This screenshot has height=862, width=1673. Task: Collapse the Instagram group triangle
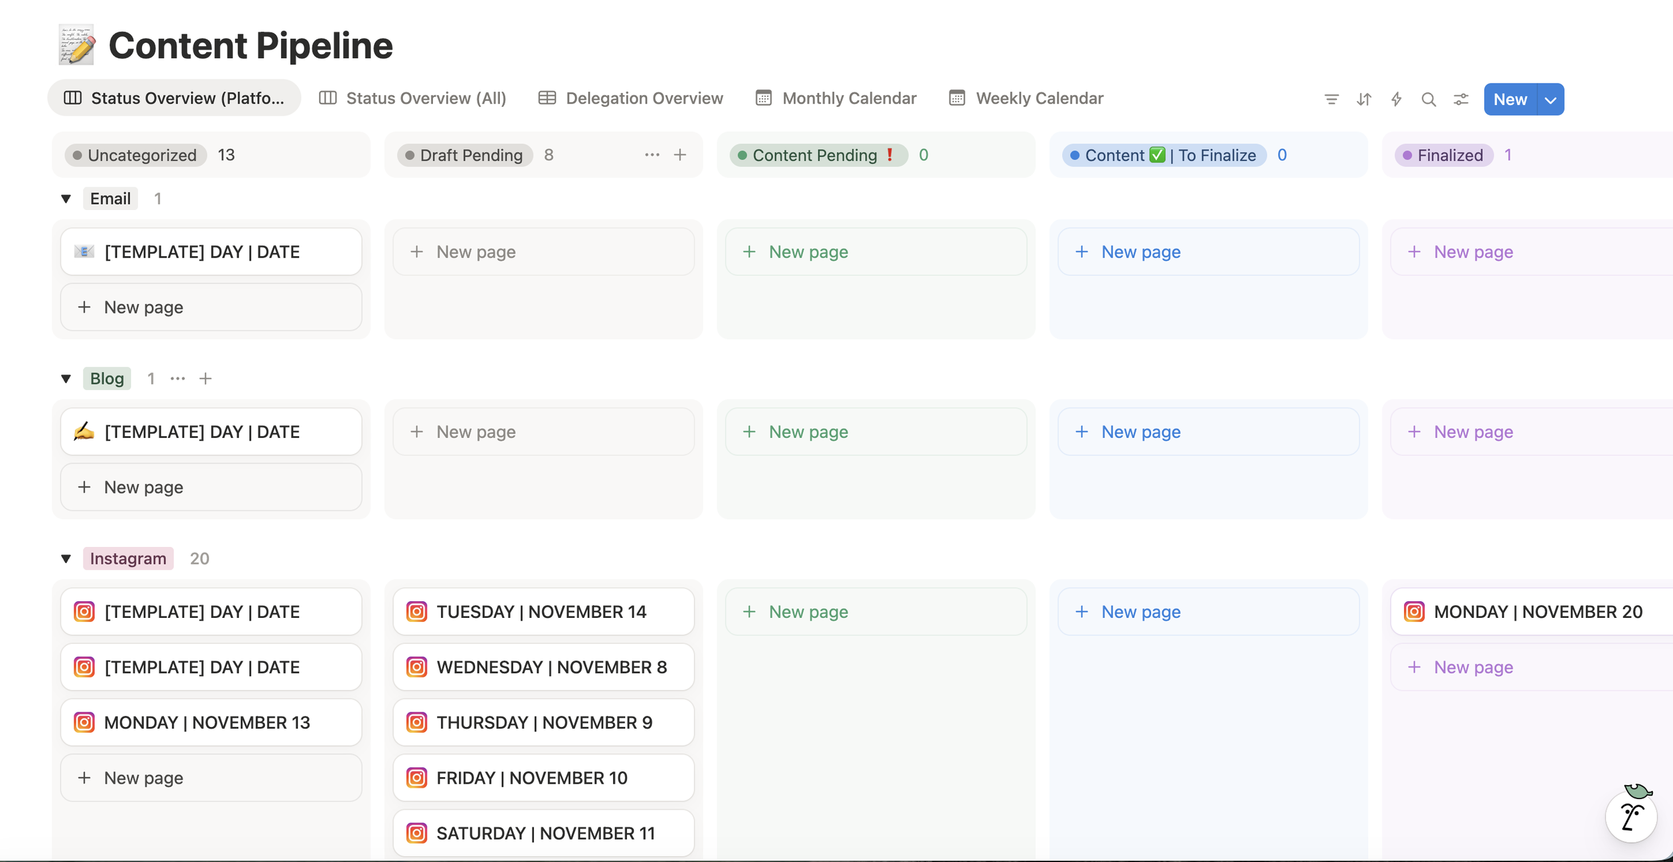coord(66,558)
